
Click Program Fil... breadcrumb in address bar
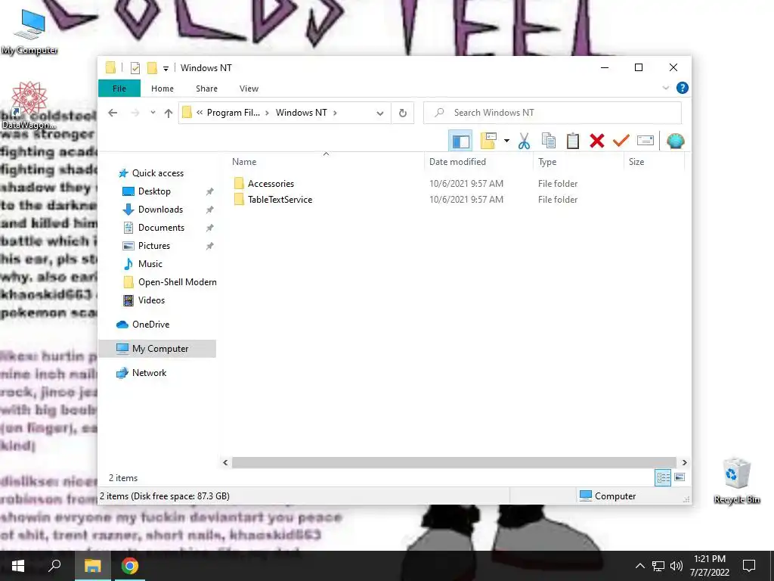pyautogui.click(x=233, y=113)
